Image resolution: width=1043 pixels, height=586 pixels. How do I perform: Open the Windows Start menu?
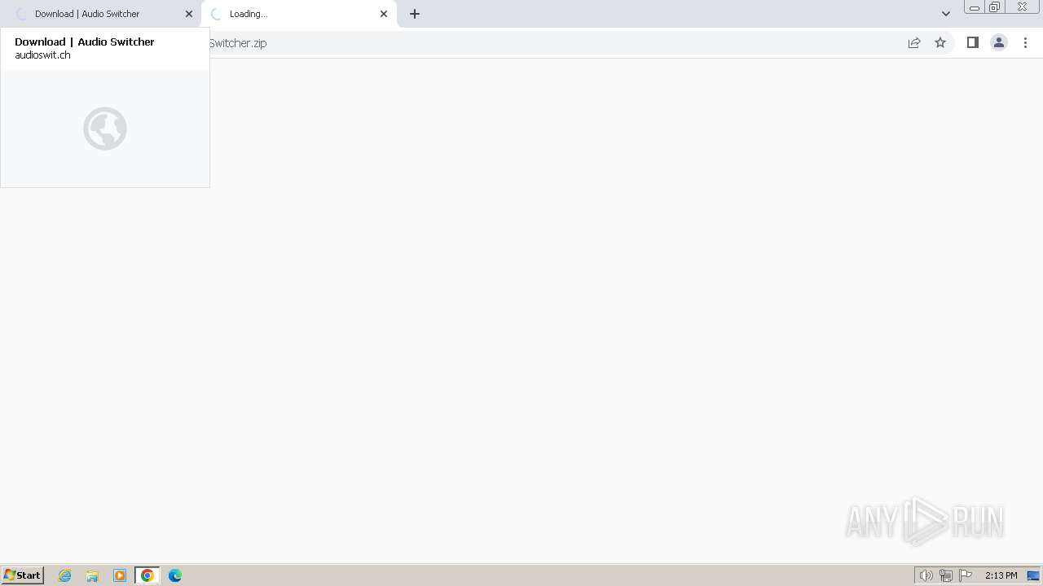(x=23, y=575)
